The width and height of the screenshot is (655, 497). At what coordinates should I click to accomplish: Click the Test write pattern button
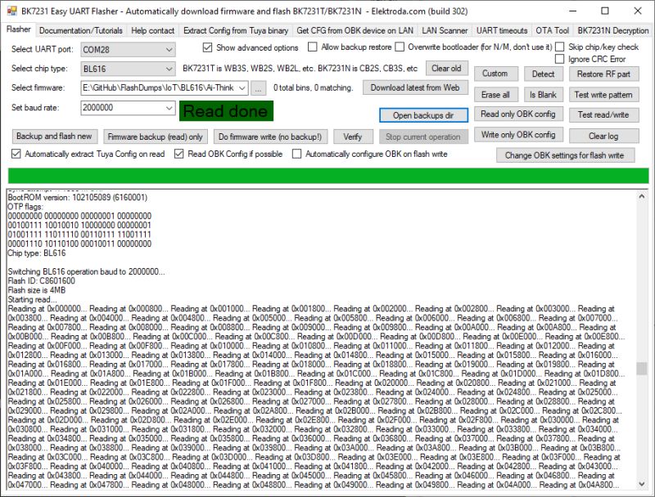(603, 95)
